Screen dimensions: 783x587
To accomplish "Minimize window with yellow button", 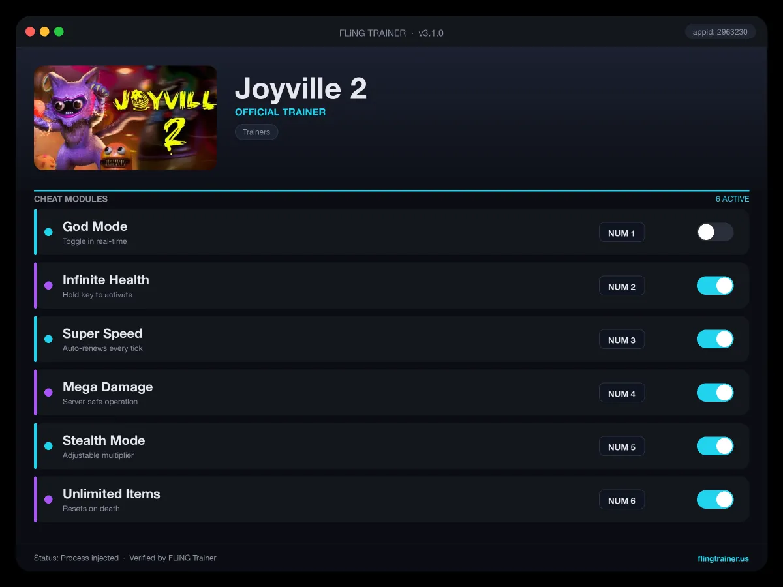I will [44, 31].
